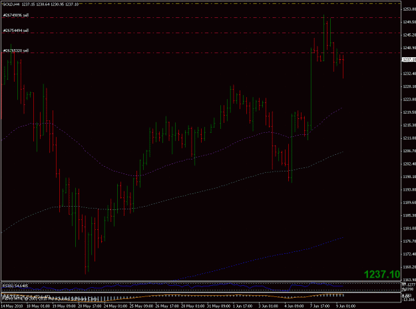Select the yellow dashed line at chart top
The image size is (416, 309).
(239, 3)
